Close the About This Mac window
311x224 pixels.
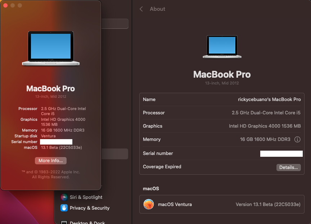[x=5, y=5]
